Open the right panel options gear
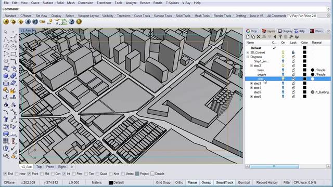The image size is (333, 187). pyautogui.click(x=328, y=31)
